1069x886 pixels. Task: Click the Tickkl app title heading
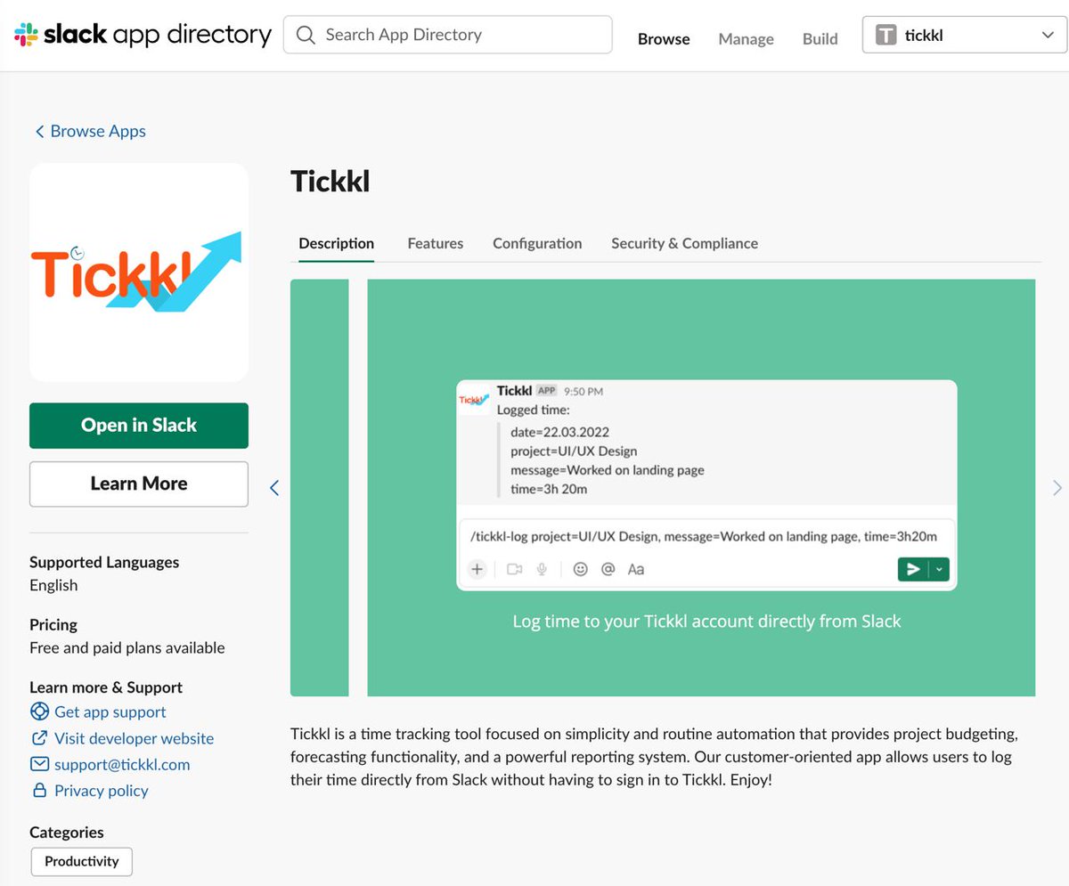point(330,182)
